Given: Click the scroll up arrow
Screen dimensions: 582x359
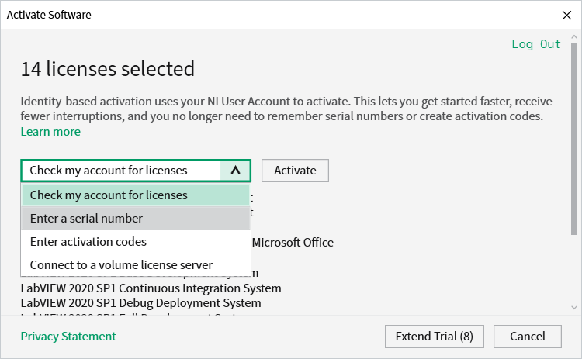Looking at the screenshot, I should click(x=574, y=37).
